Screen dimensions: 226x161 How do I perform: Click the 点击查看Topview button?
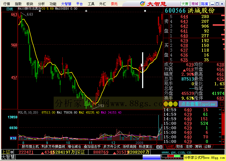coord(198,104)
